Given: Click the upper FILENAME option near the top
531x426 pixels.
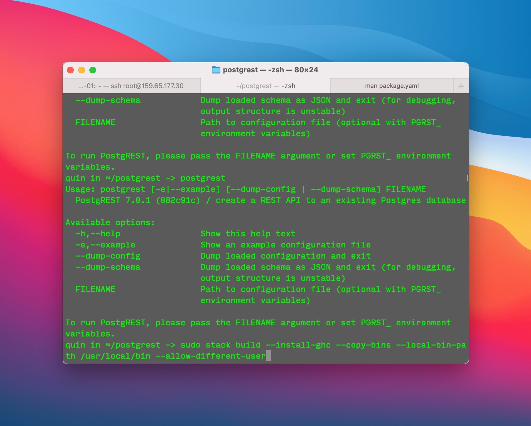Looking at the screenshot, I should click(x=95, y=122).
